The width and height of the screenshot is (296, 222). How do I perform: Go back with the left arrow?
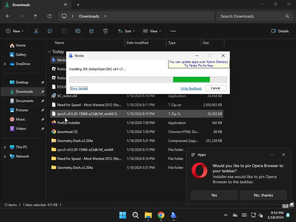[8, 16]
